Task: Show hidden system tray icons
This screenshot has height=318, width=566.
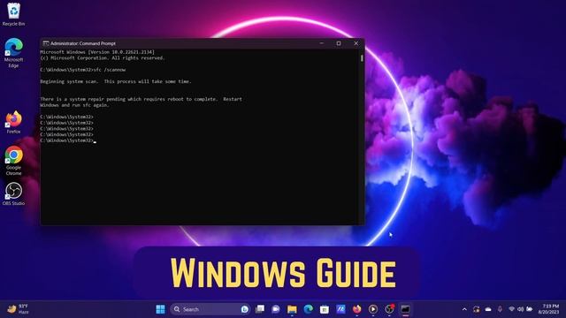Action: [x=464, y=309]
